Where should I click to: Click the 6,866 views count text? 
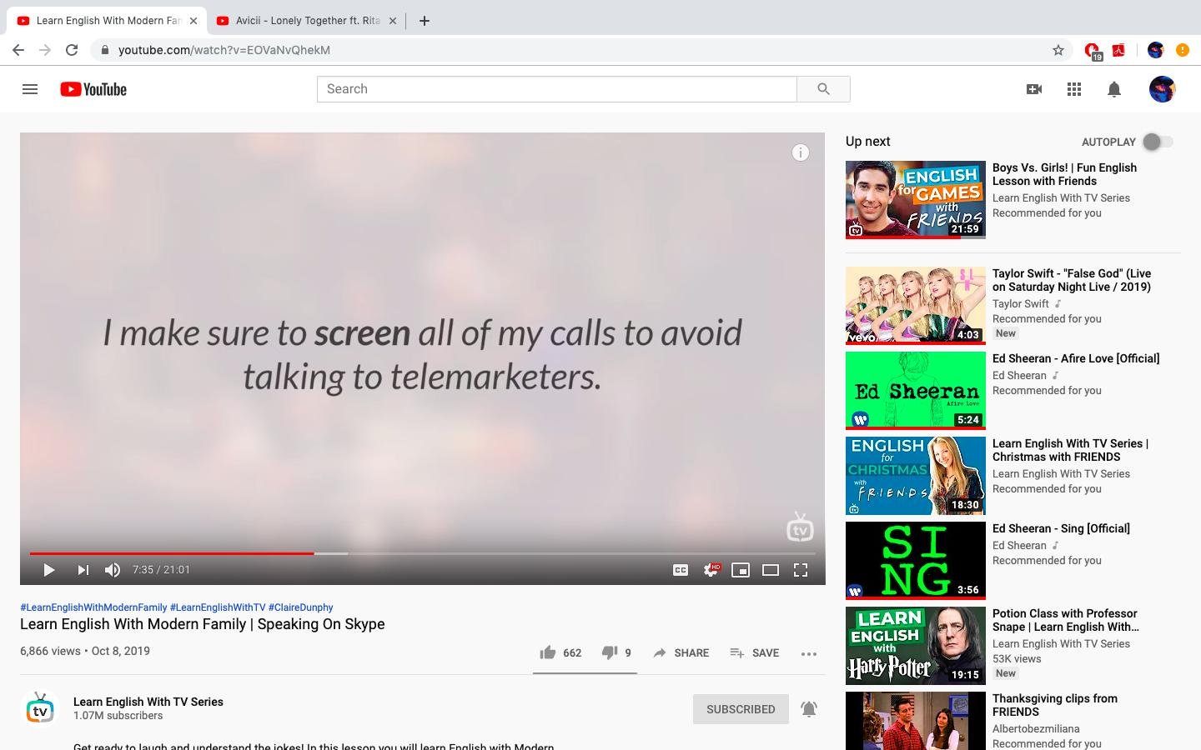(x=50, y=651)
